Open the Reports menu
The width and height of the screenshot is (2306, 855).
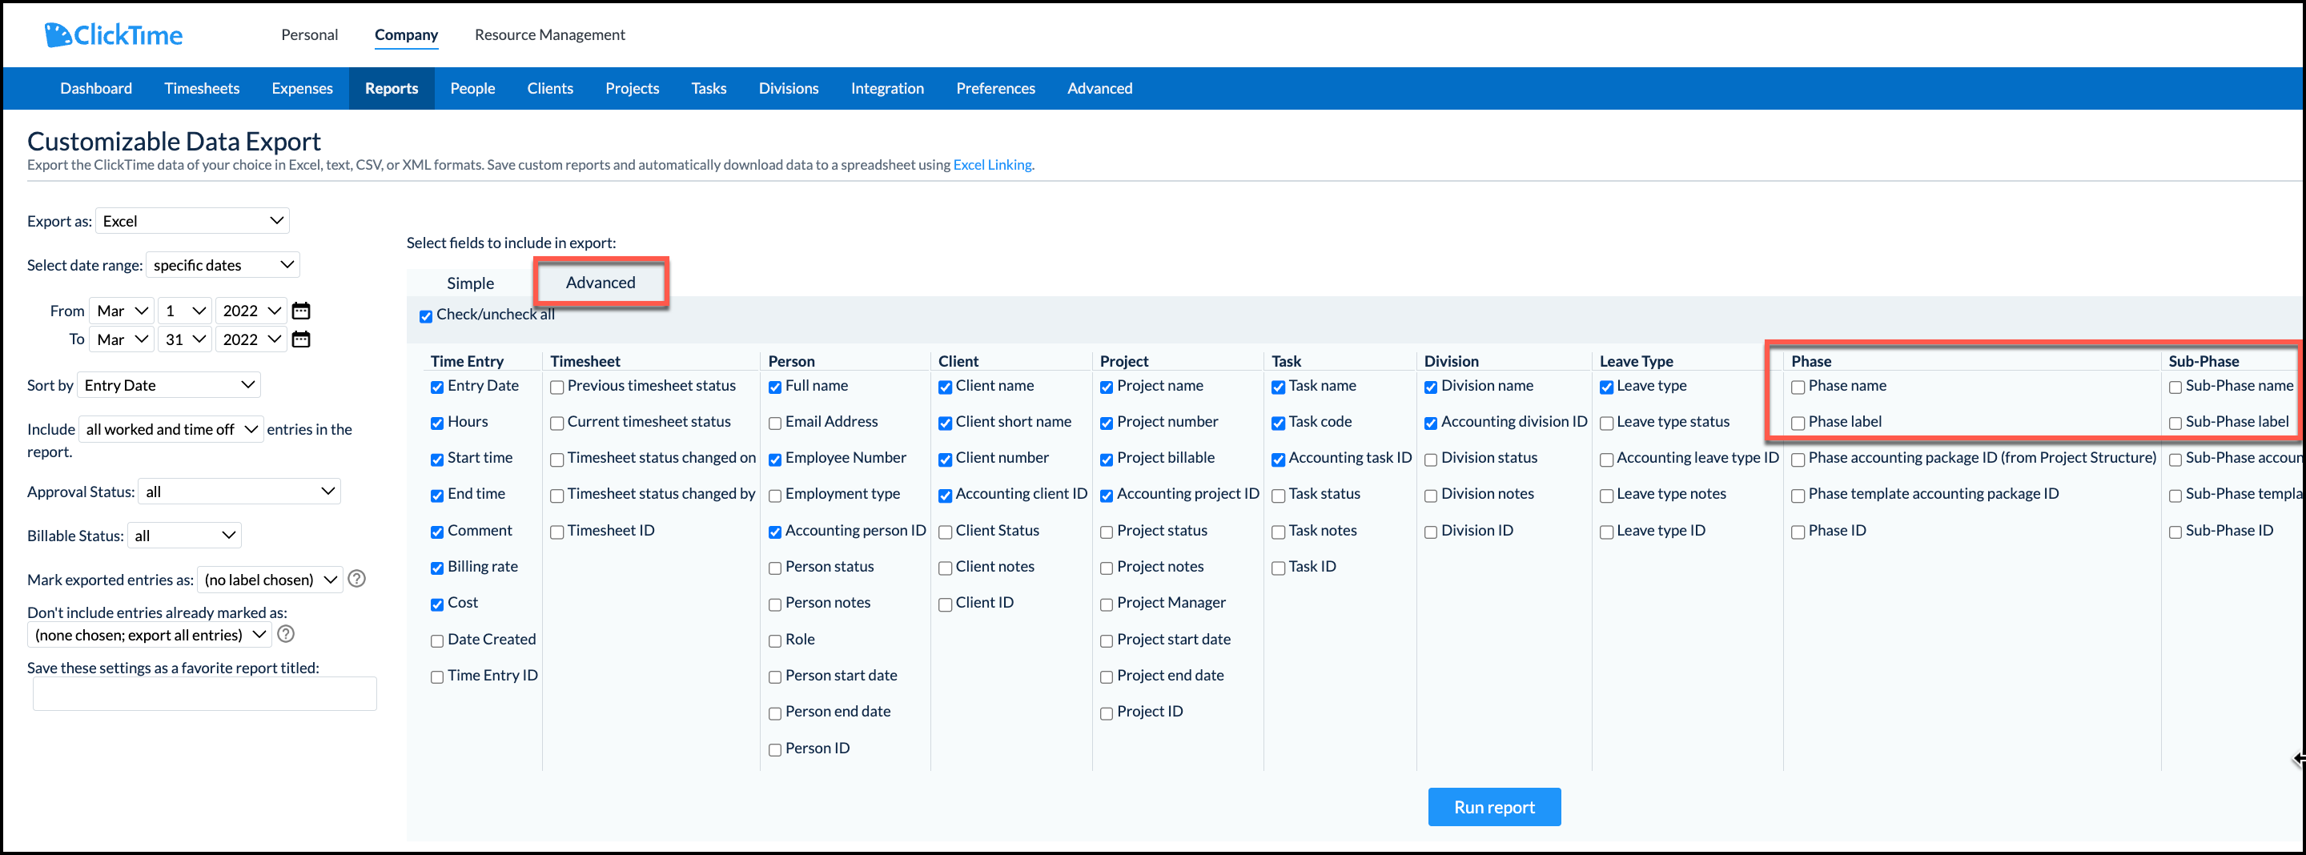[392, 88]
